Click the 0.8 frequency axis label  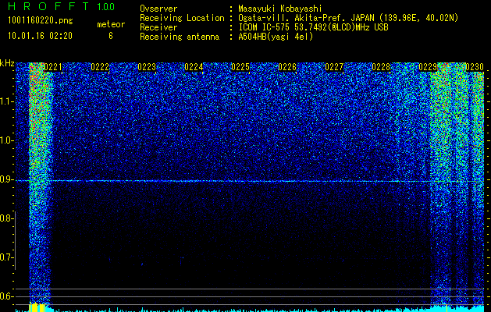[6, 218]
